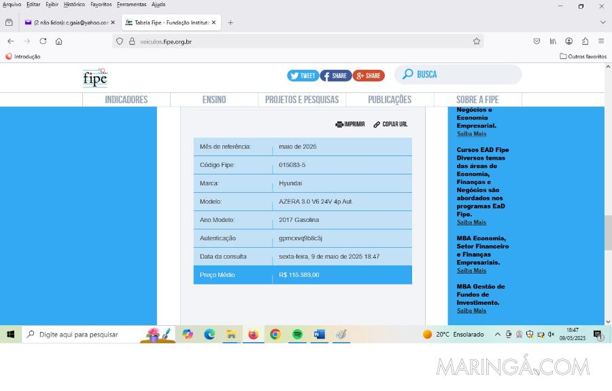Screen dimensions: 612x391
Task: Open the tracking protection shield icon
Action: pyautogui.click(x=120, y=41)
